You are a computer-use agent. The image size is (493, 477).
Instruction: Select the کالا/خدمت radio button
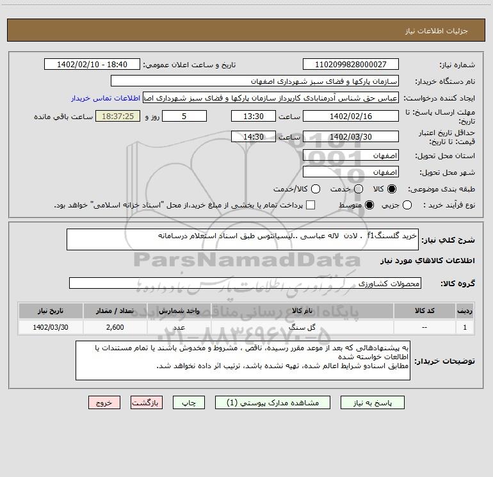pyautogui.click(x=316, y=189)
